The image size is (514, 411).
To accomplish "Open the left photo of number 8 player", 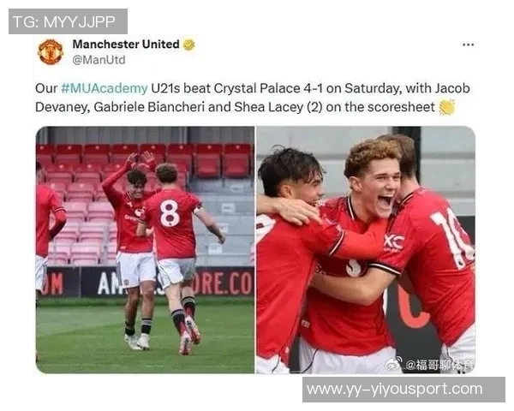I will tap(145, 250).
